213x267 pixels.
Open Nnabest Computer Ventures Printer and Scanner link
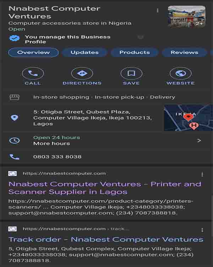[105, 188]
